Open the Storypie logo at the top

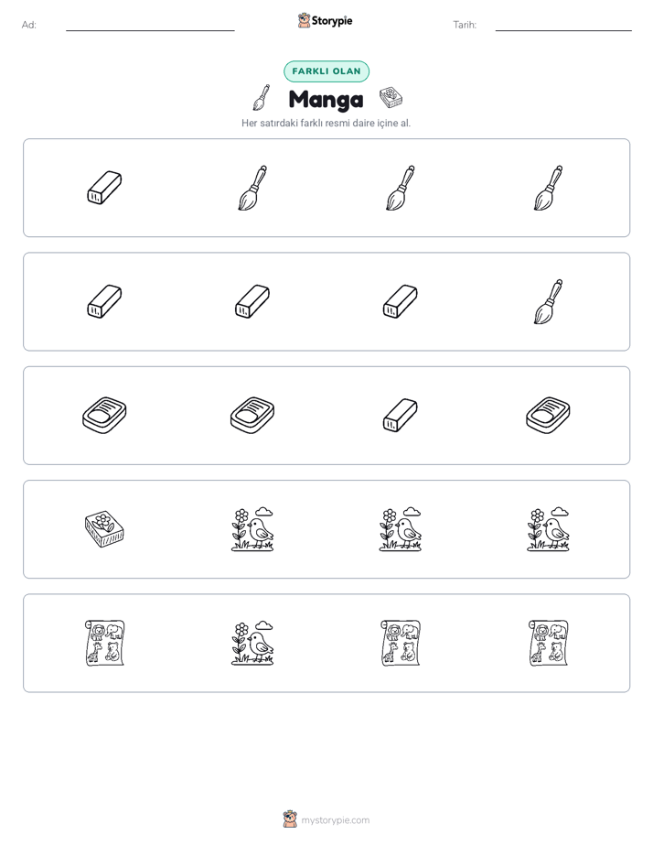click(326, 20)
